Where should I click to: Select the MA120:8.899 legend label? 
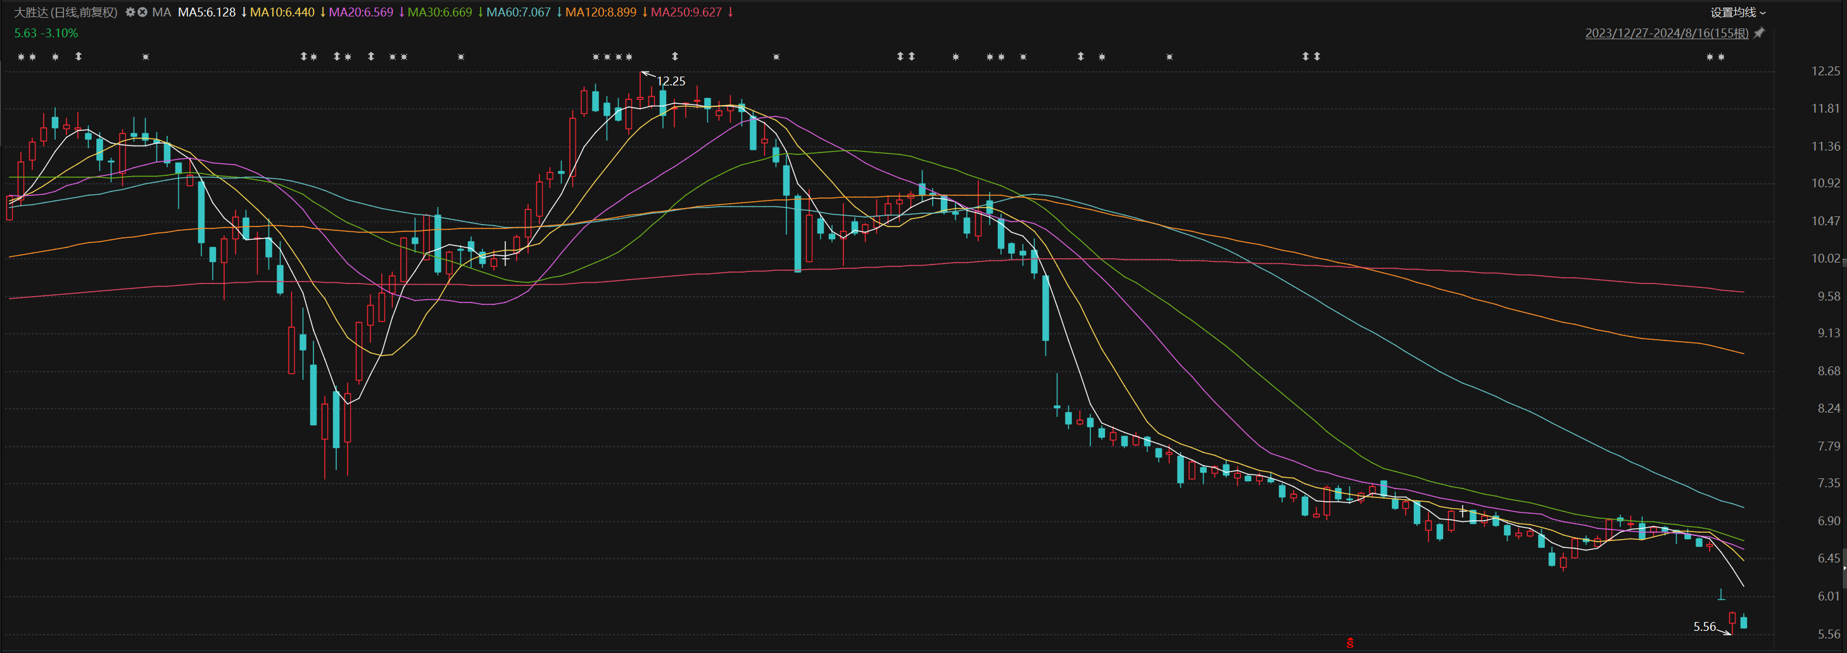point(601,12)
